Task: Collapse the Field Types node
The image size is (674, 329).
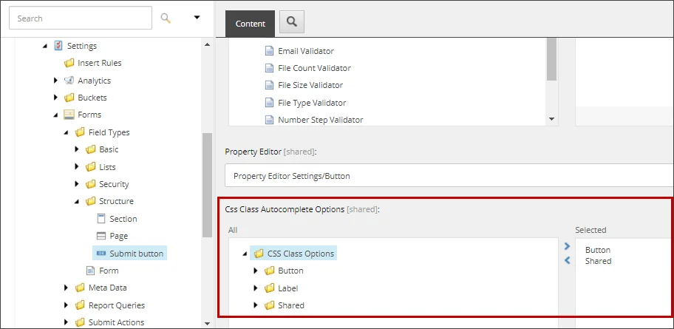Action: pyautogui.click(x=67, y=133)
